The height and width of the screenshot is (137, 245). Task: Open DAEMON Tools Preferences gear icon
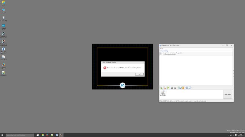point(187,88)
